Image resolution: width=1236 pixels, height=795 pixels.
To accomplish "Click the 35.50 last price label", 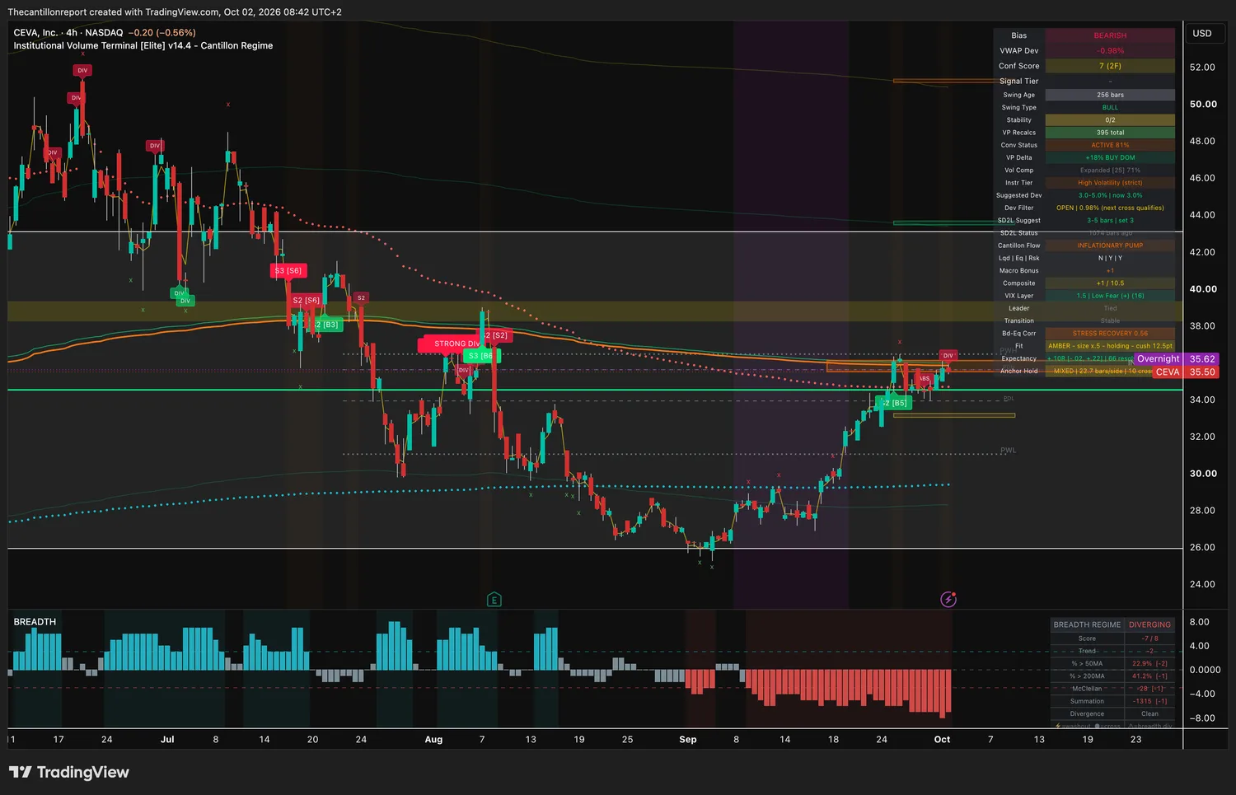I will coord(1202,372).
